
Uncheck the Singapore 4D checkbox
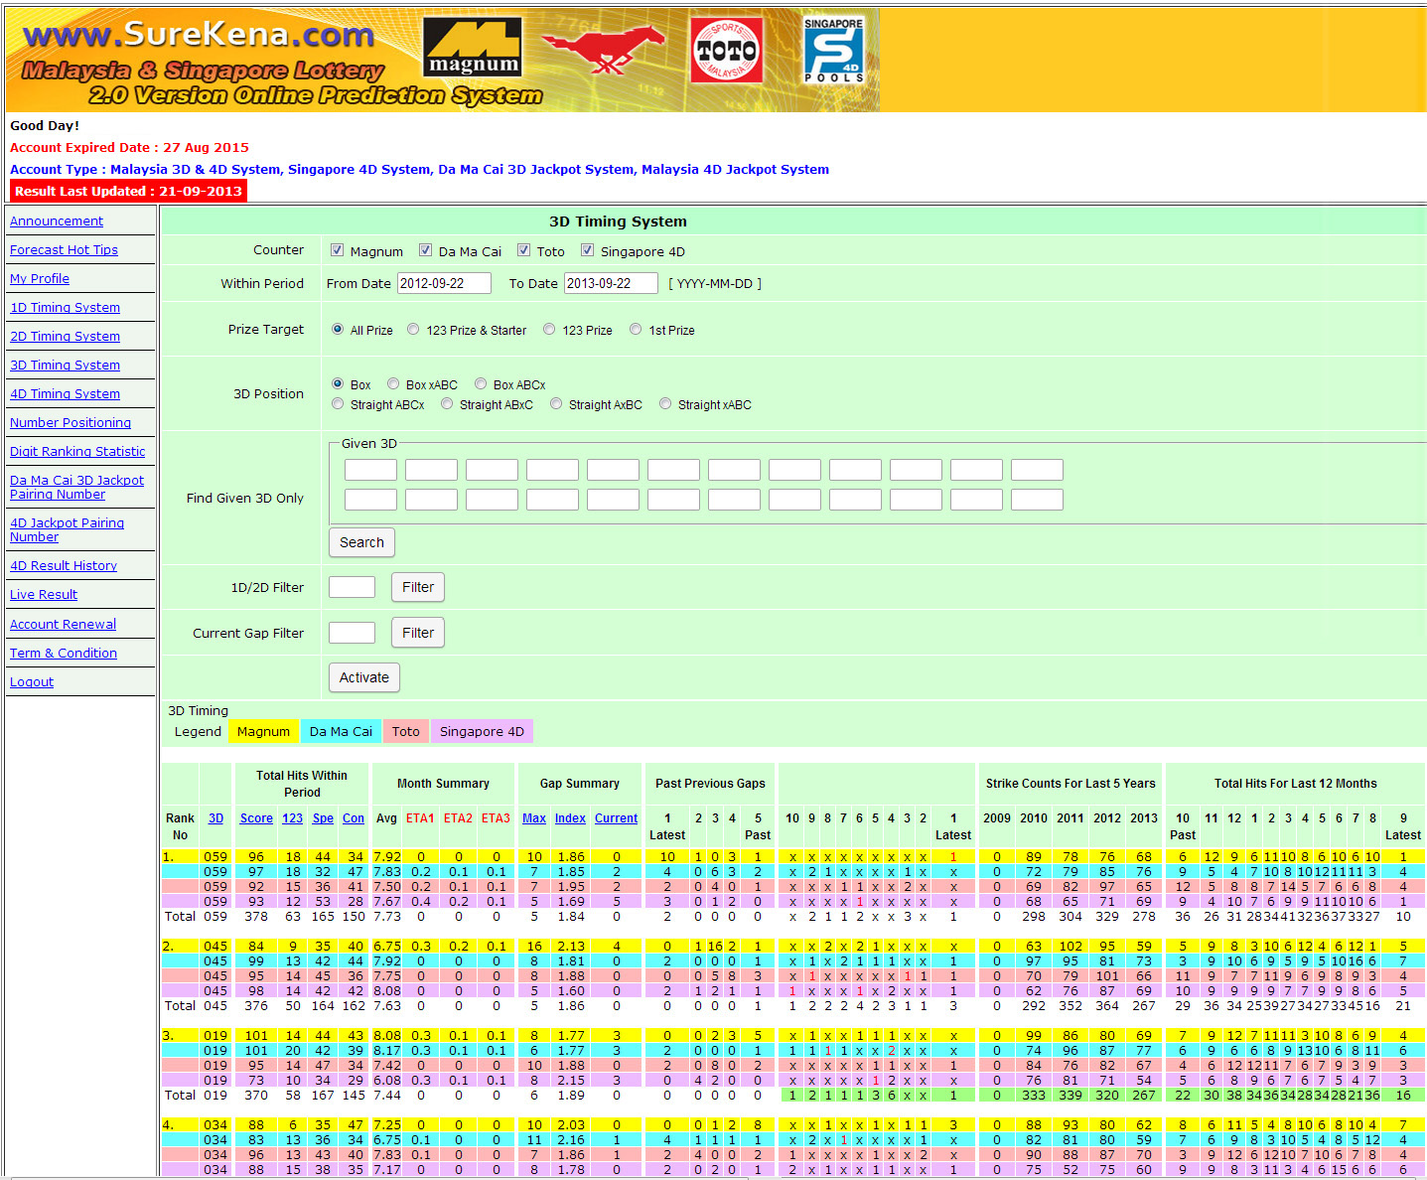588,250
